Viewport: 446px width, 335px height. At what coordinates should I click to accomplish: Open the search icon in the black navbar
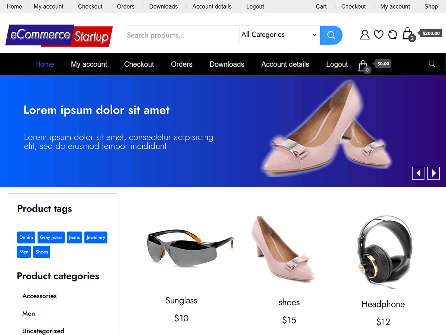click(x=432, y=64)
